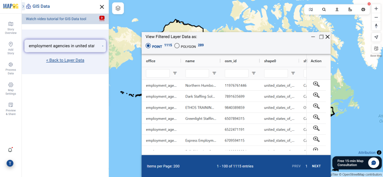Click the PREV page button
The image size is (383, 177).
click(296, 166)
